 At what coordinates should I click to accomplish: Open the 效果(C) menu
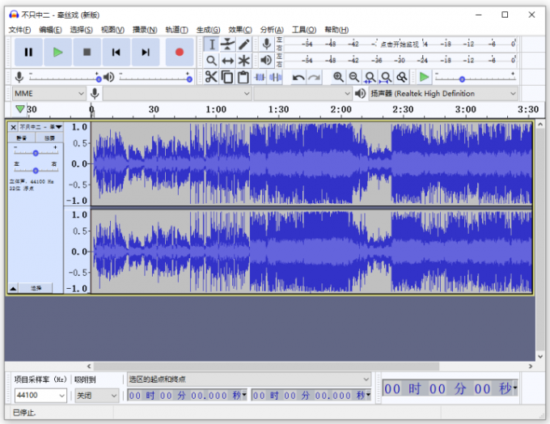(240, 30)
